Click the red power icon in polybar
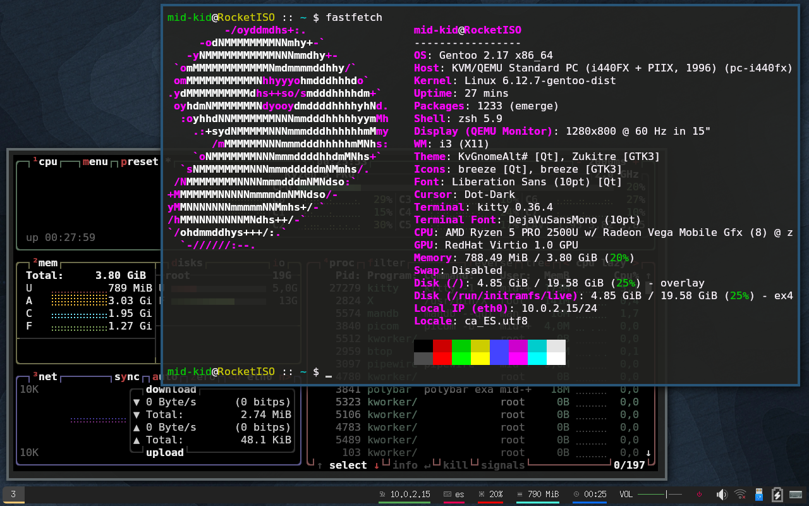This screenshot has height=506, width=809. click(699, 494)
